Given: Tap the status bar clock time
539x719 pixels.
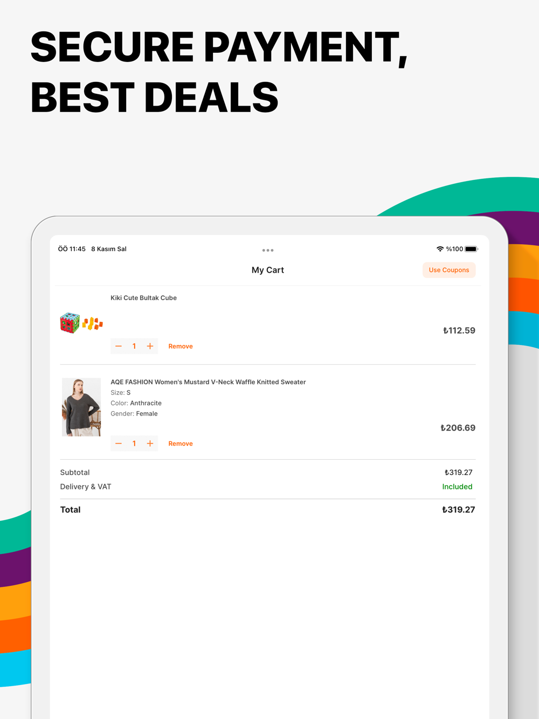Looking at the screenshot, I should click(x=72, y=249).
